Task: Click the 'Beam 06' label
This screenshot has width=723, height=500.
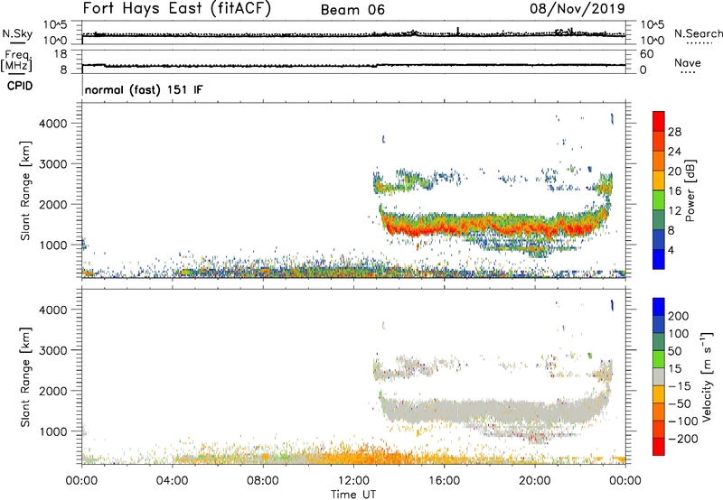Action: pos(352,10)
